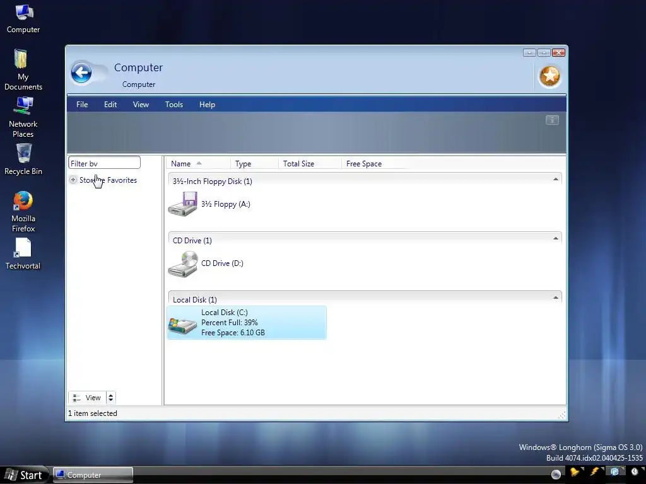Expand the Storage Favorites tree node
This screenshot has height=484, width=646.
(x=73, y=180)
